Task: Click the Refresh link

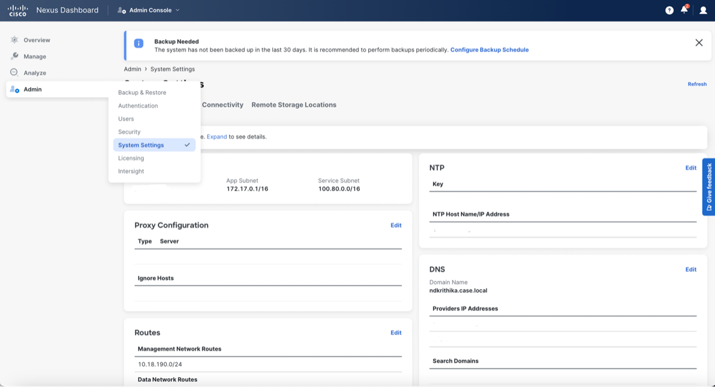Action: (x=697, y=84)
